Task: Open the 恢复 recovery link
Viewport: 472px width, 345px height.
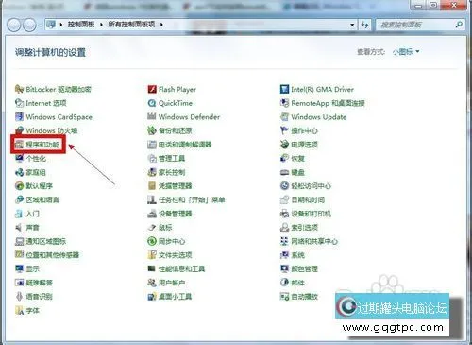Action: point(297,158)
